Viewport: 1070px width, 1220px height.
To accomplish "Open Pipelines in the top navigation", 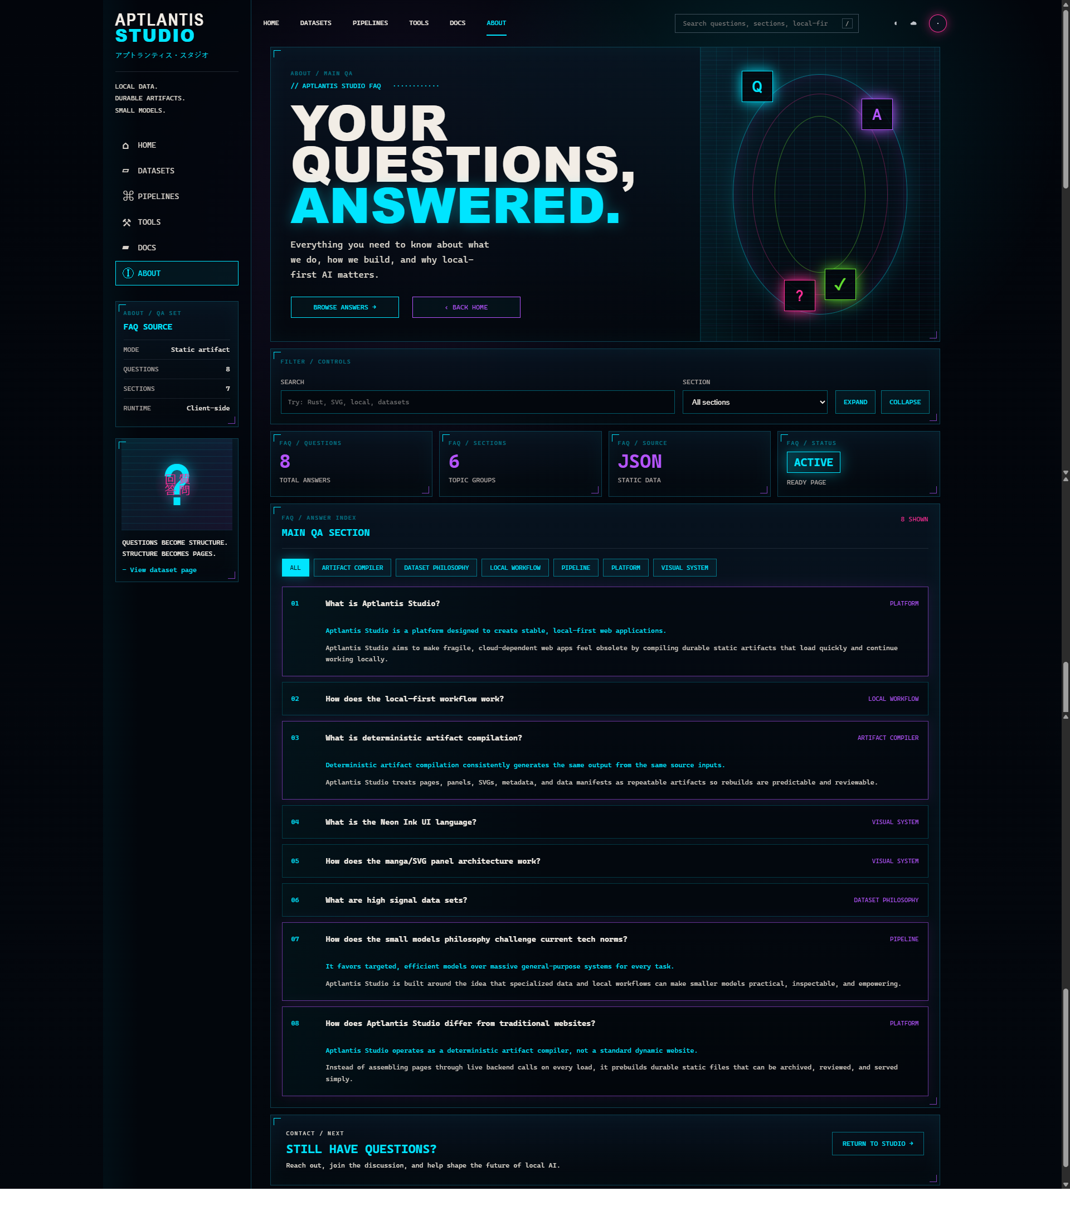I will (x=370, y=23).
